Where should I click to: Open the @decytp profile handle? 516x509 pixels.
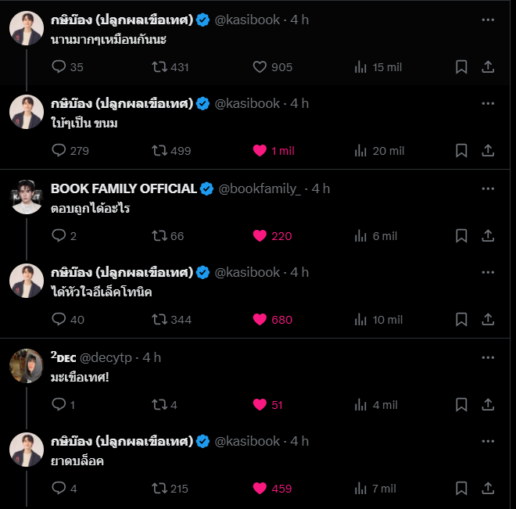pos(106,357)
